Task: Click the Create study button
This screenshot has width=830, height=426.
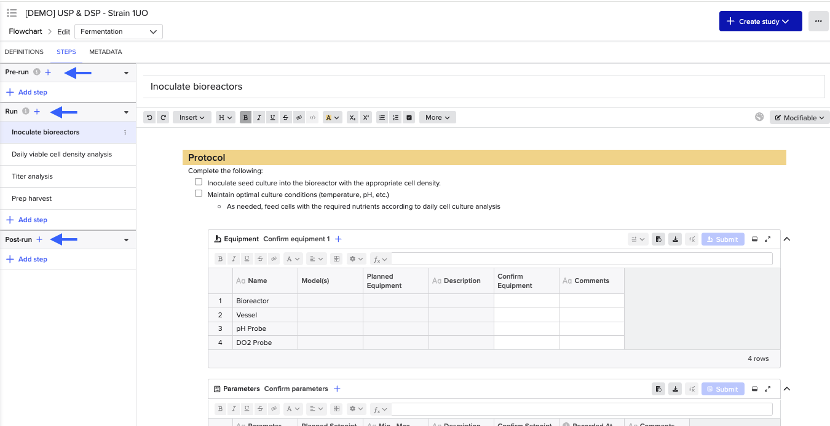Action: [760, 21]
